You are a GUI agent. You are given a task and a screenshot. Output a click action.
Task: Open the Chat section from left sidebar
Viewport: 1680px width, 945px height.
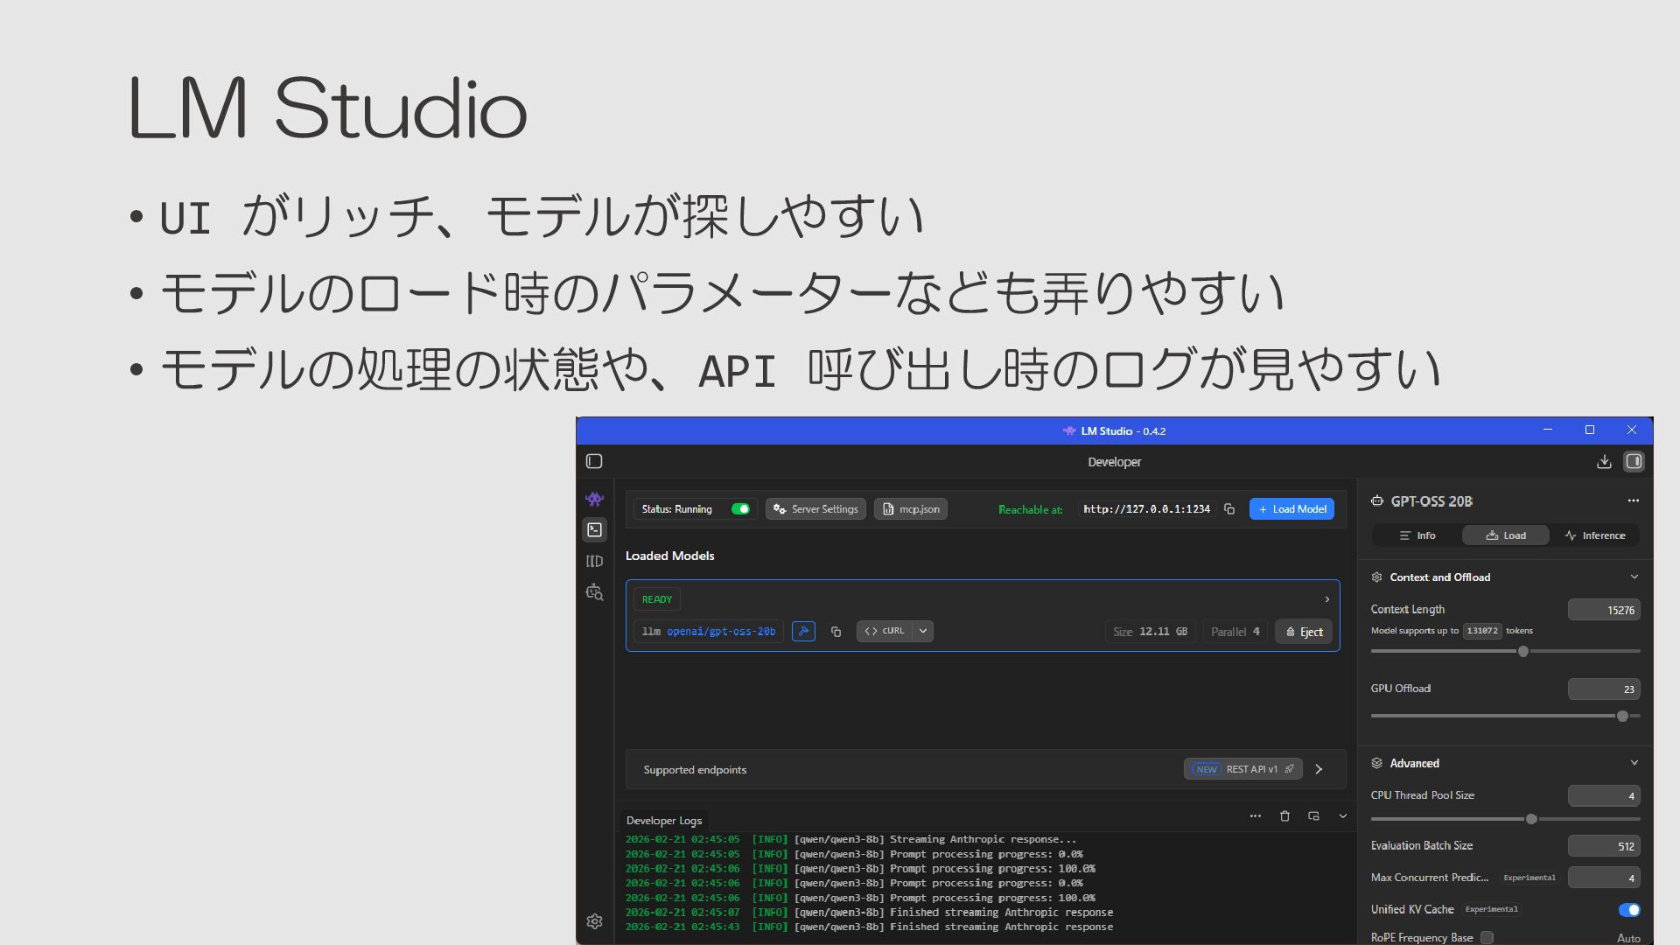pyautogui.click(x=595, y=500)
